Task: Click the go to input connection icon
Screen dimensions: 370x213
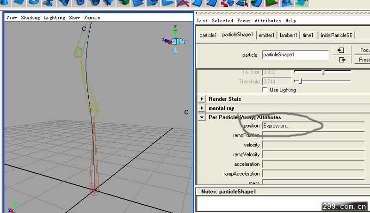Action: coord(341,50)
